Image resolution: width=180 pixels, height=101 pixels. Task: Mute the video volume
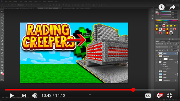coord(35,95)
